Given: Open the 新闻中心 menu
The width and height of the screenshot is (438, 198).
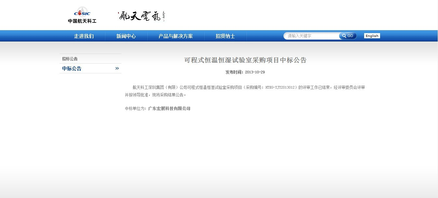Looking at the screenshot, I should point(126,36).
